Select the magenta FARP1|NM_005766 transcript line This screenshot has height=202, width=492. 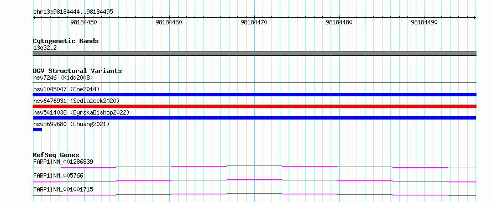(x=254, y=180)
